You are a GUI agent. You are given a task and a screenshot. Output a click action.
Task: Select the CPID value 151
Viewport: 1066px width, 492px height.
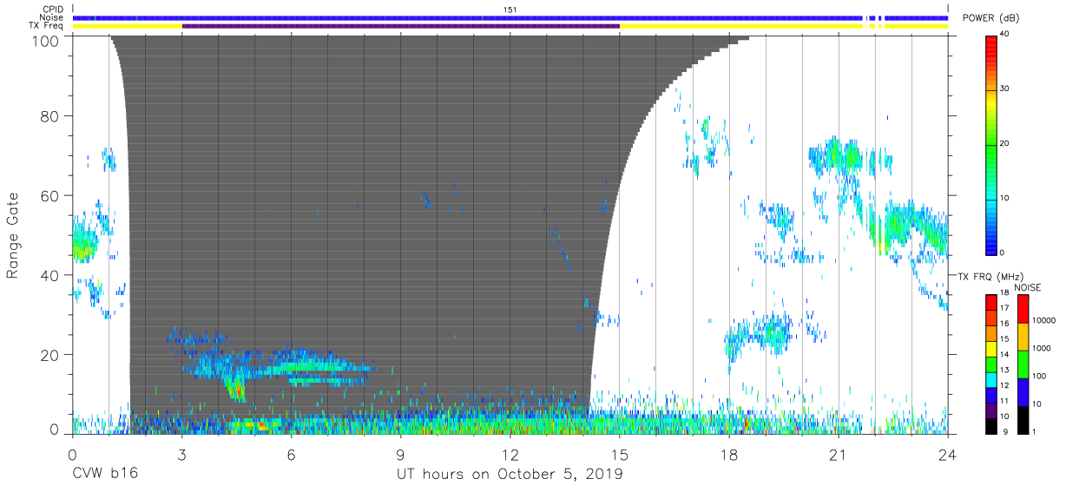click(510, 10)
